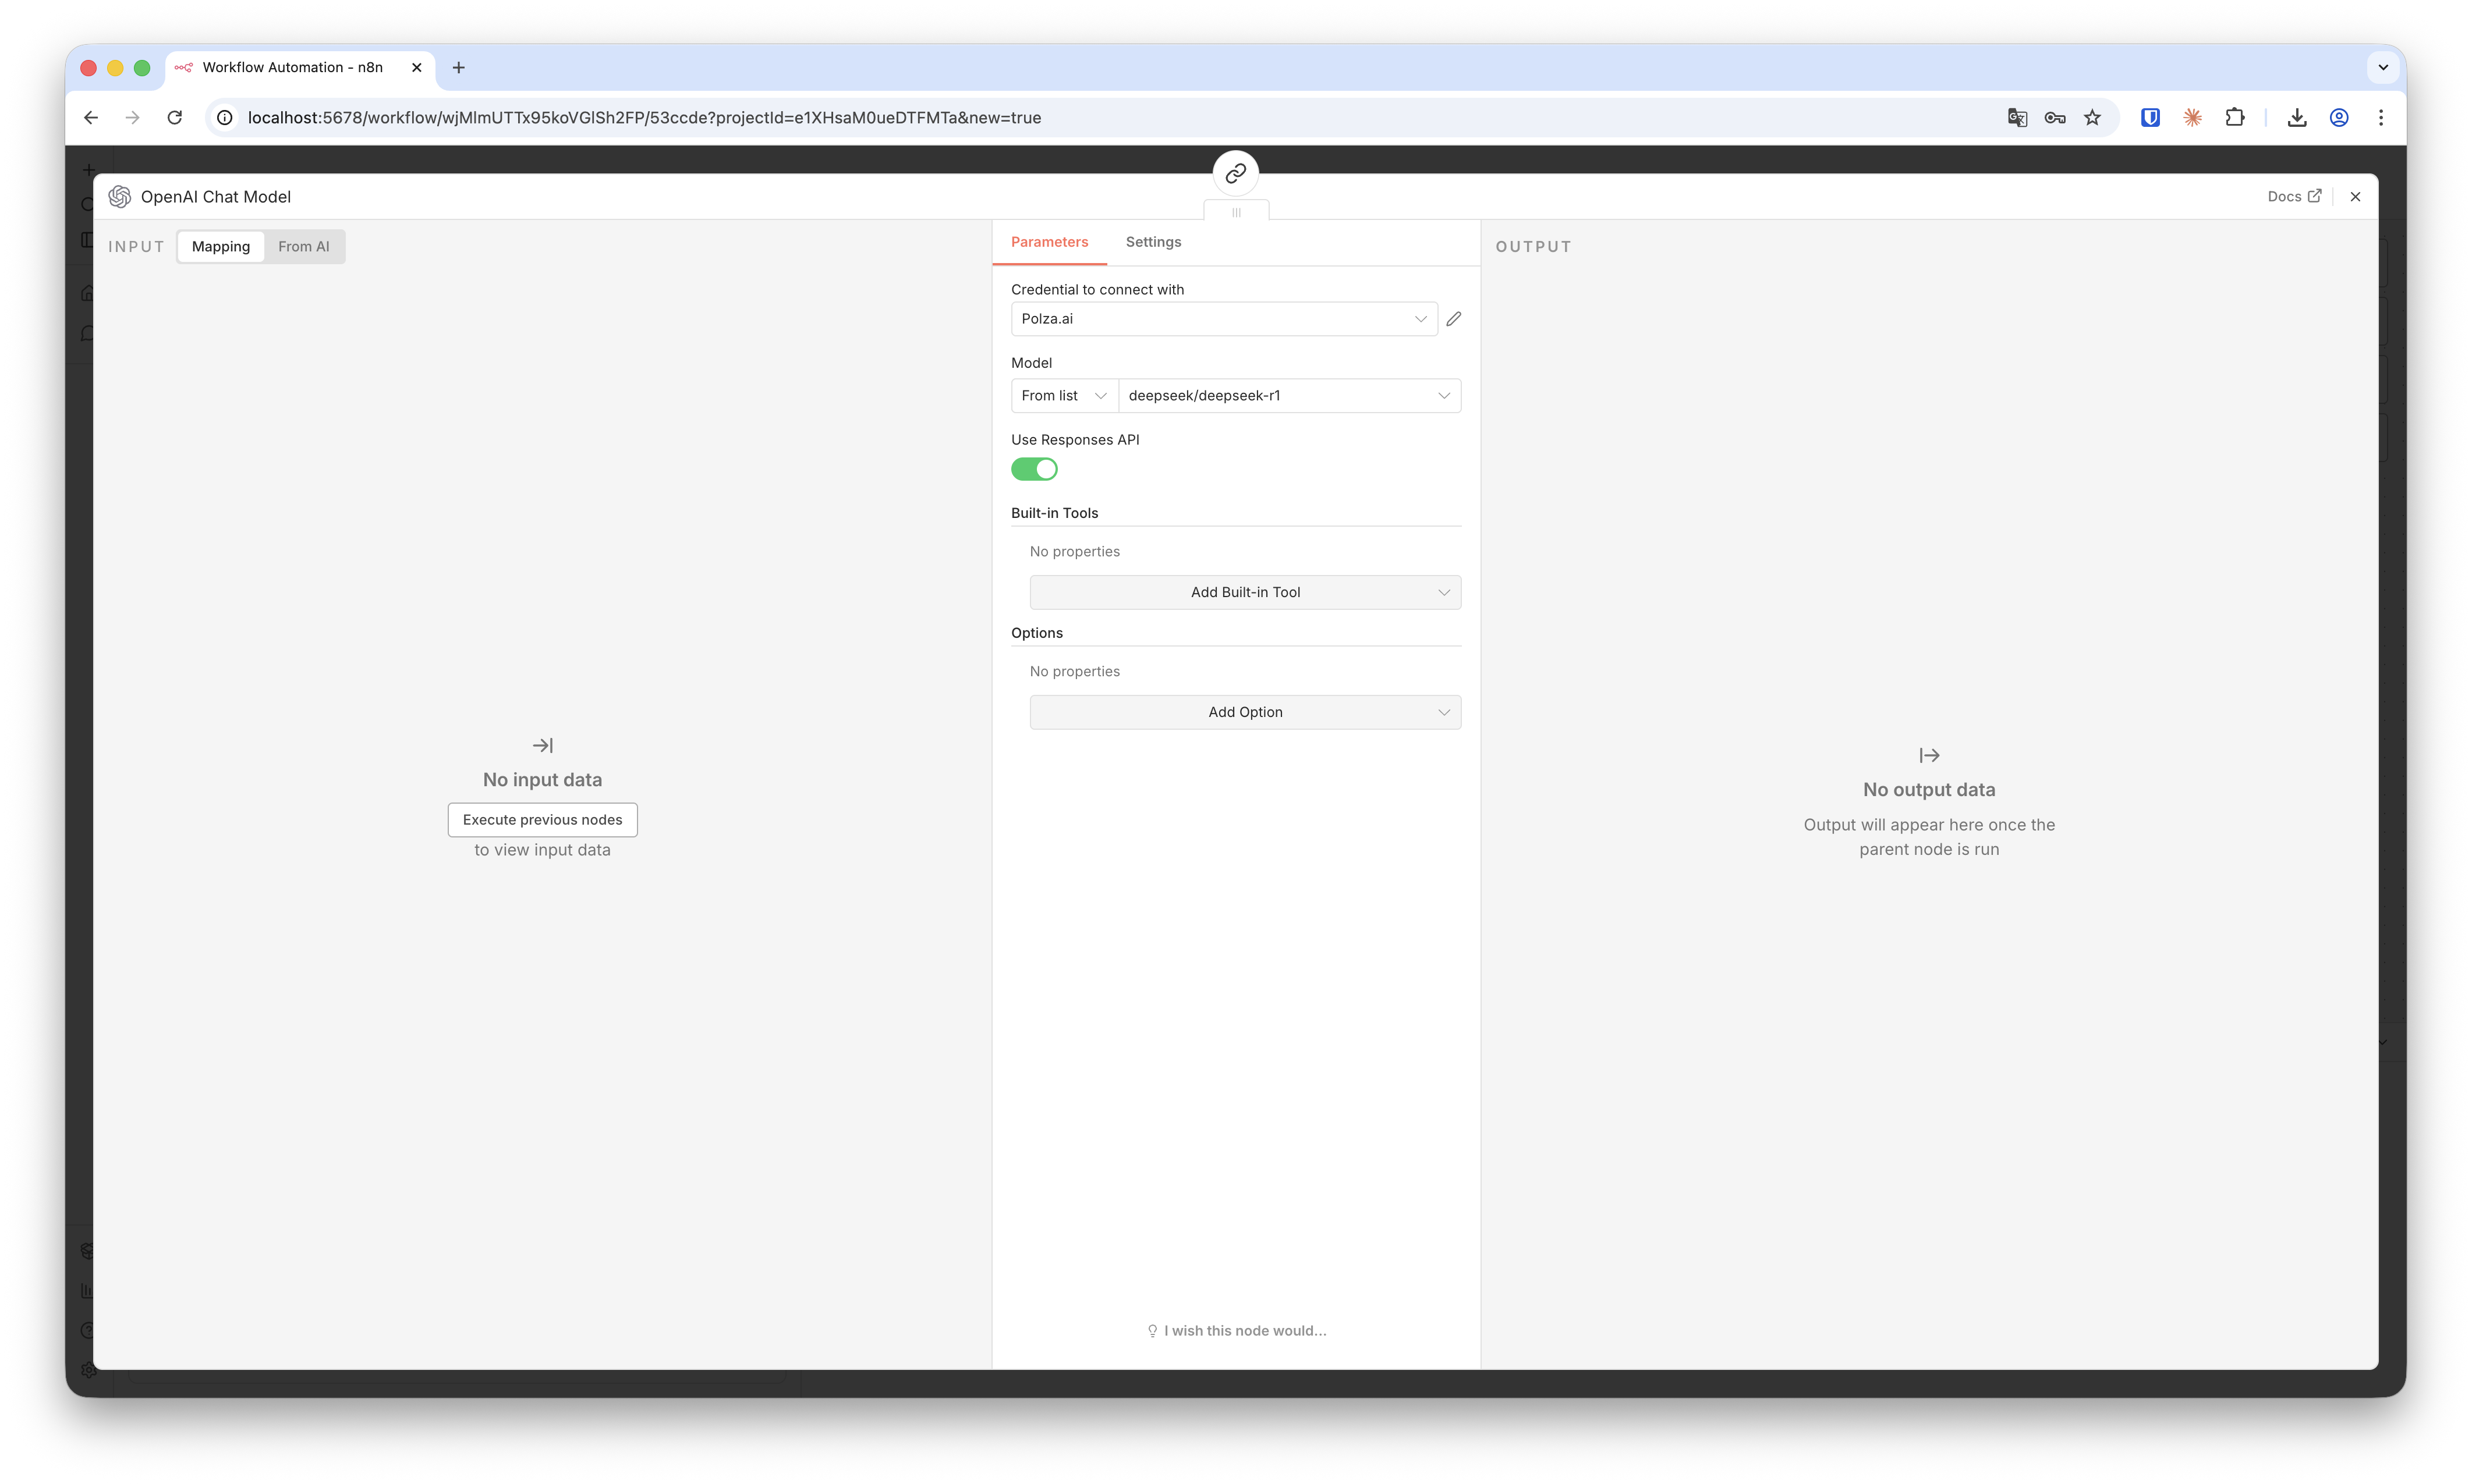
Task: Switch input view to From AI
Action: tap(303, 247)
